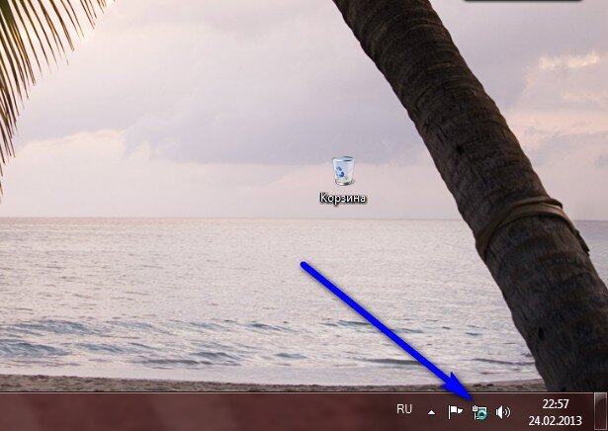Open the network connection tray icon
This screenshot has height=431, width=608.
point(479,412)
